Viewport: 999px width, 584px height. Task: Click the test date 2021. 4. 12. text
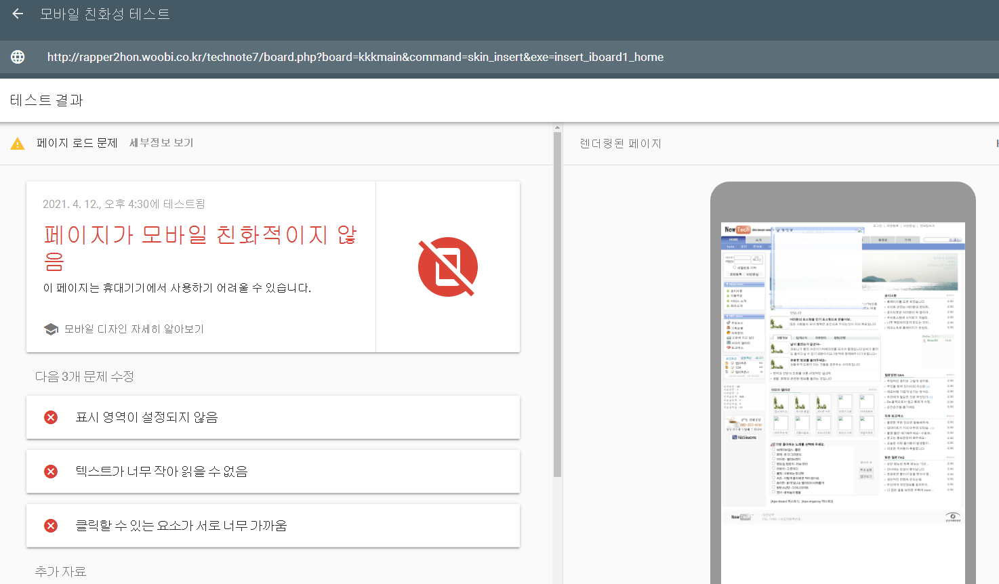(x=124, y=204)
